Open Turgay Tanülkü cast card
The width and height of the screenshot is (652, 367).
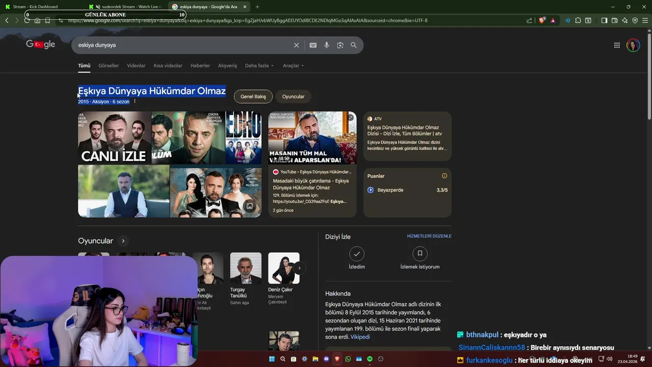click(x=246, y=278)
